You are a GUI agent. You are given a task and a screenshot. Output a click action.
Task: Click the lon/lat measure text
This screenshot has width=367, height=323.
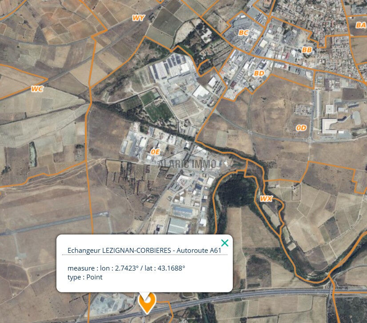126,268
